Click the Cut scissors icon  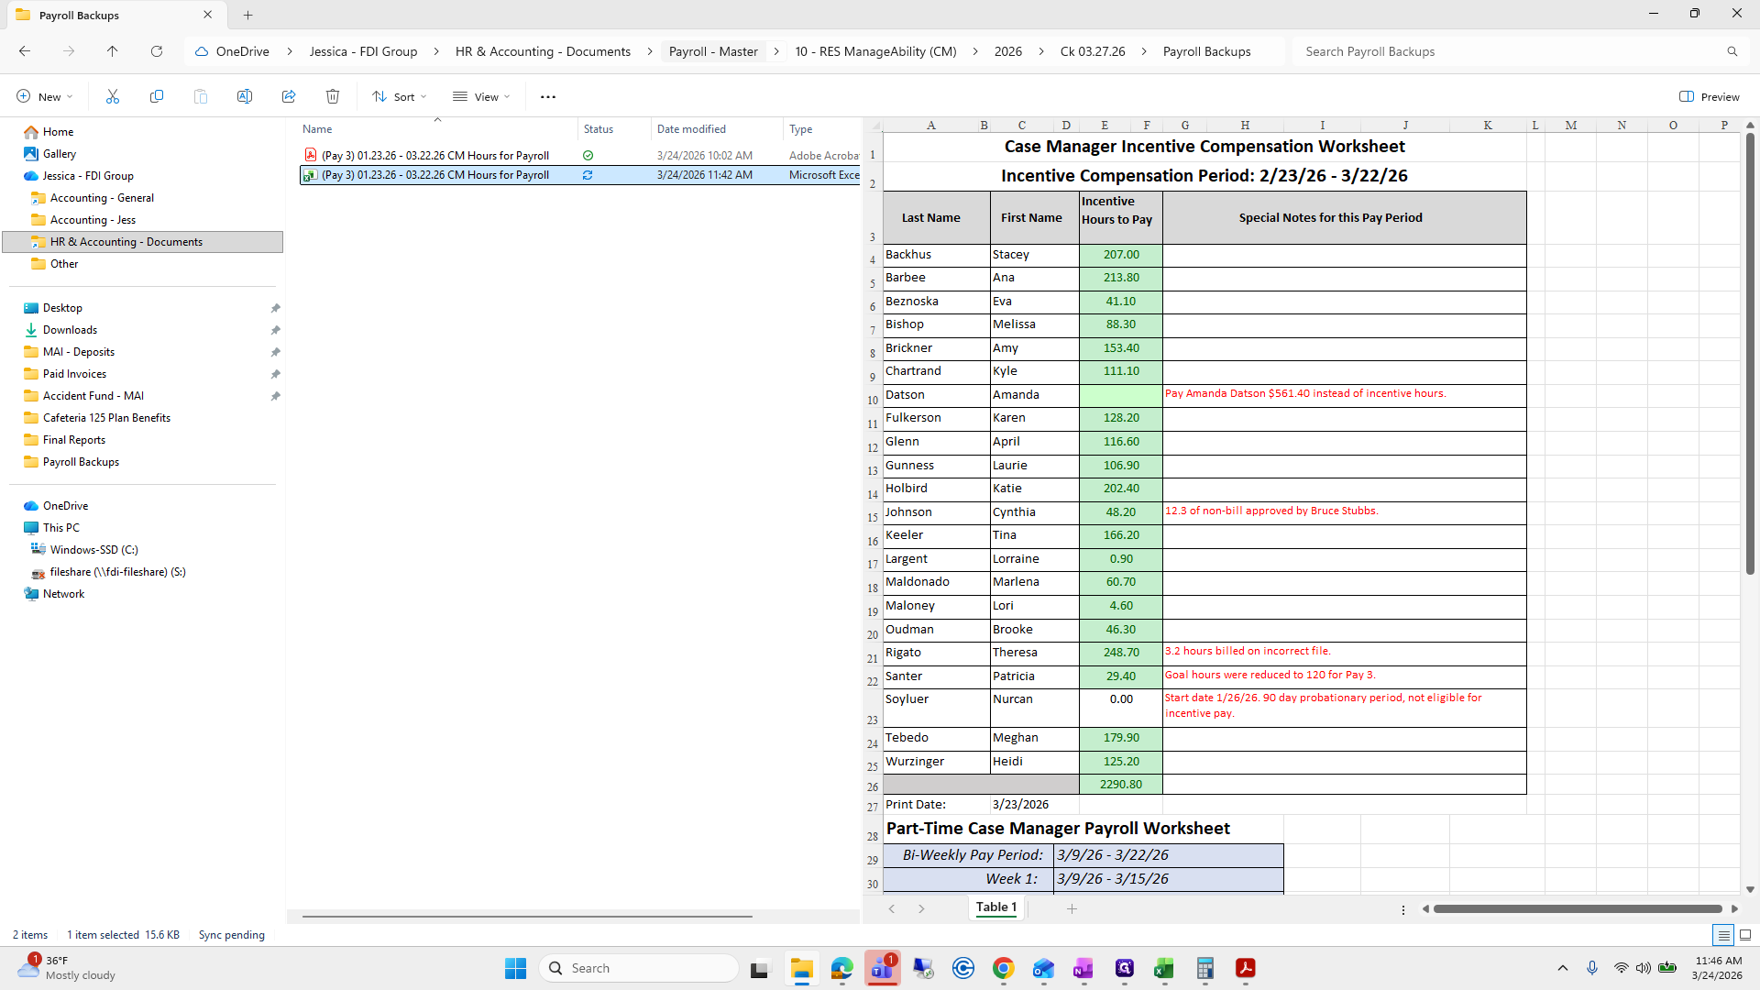(113, 96)
